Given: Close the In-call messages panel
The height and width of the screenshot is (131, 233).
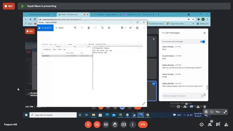Looking at the screenshot, I should coord(204,33).
